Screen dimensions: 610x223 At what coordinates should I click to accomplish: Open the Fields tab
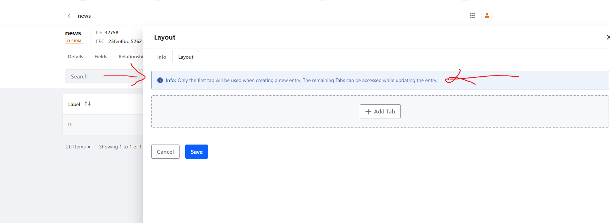pos(101,57)
